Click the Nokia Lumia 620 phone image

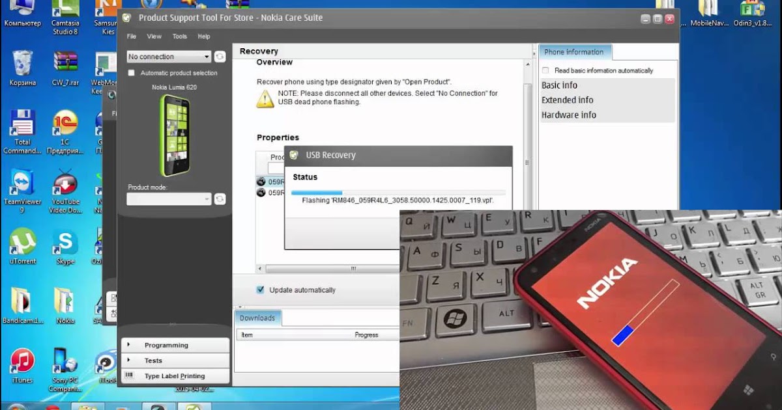tap(175, 135)
